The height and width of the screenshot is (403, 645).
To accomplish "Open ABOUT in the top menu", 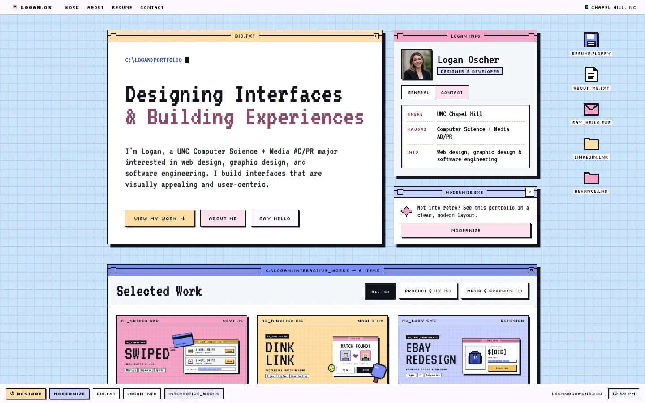I will [95, 7].
